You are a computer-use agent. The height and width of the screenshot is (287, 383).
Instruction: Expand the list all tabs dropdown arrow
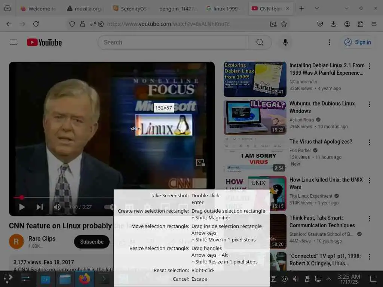(x=317, y=9)
